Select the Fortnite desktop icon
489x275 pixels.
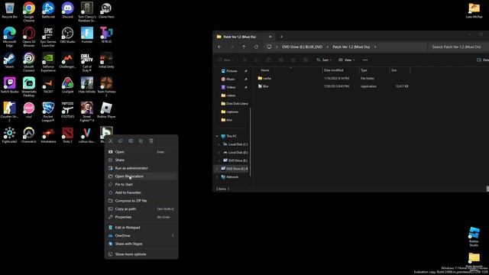pyautogui.click(x=87, y=35)
